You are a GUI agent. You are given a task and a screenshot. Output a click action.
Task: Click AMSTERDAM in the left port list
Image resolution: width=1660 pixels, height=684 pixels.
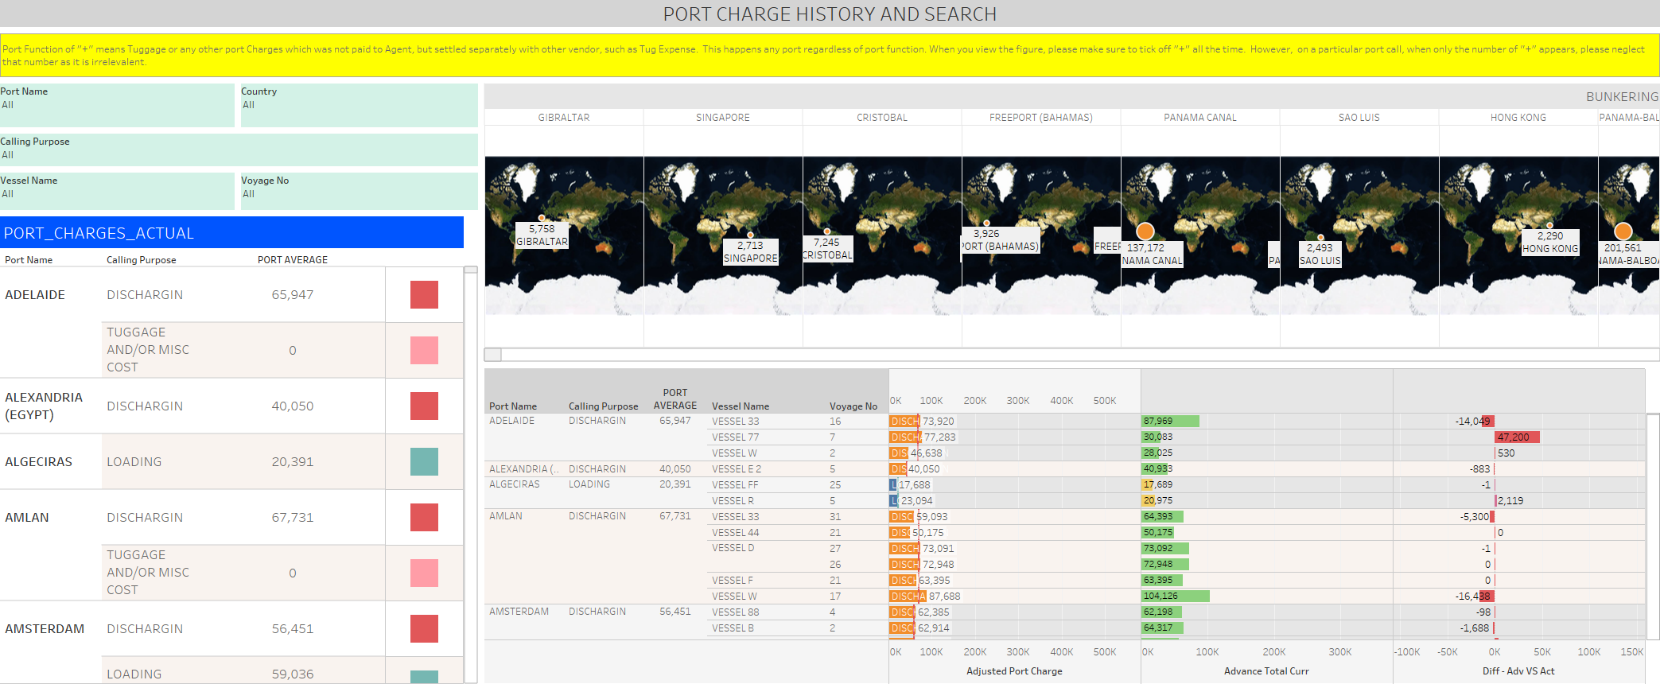click(45, 628)
